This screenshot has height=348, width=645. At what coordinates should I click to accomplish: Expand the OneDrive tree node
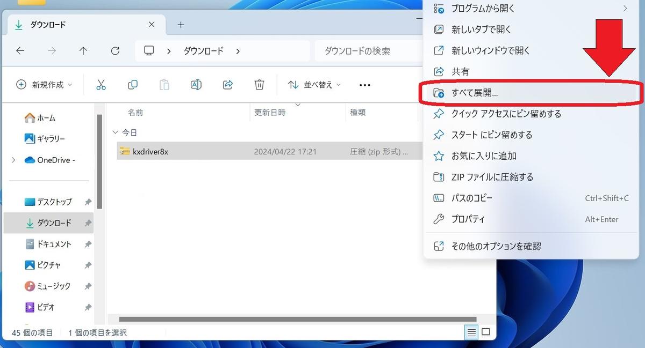coord(13,160)
